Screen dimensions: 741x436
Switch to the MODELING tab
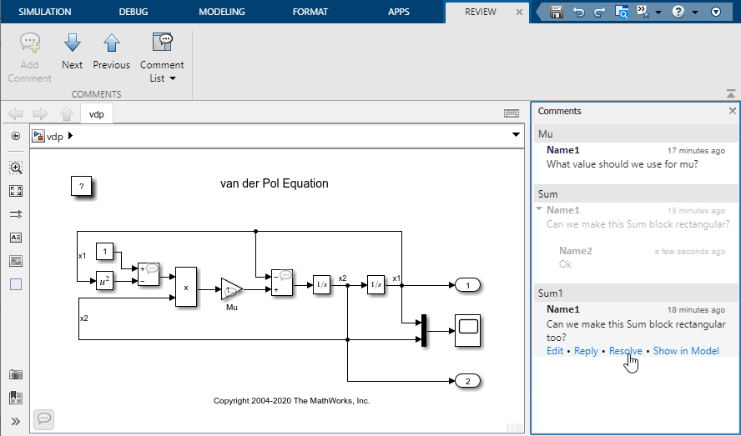pyautogui.click(x=221, y=12)
